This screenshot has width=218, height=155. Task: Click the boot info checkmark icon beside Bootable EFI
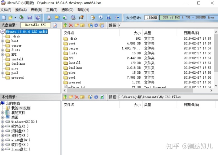[55, 25]
